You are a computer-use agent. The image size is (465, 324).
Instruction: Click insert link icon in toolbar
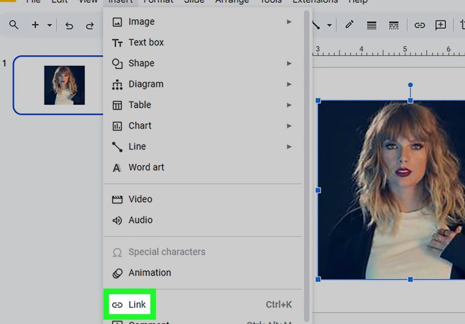(419, 25)
